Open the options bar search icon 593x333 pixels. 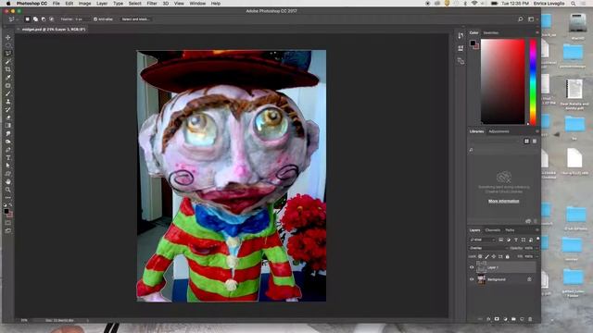point(521,18)
